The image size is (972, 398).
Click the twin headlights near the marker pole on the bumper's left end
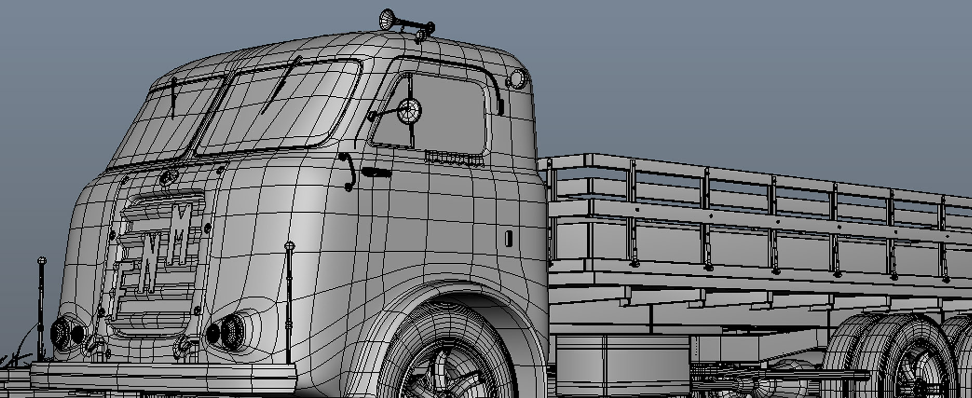[x=67, y=333]
